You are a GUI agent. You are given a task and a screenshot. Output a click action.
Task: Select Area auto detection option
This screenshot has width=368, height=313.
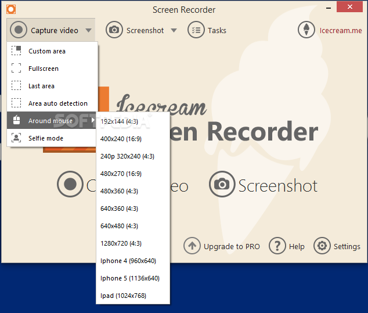pyautogui.click(x=52, y=103)
